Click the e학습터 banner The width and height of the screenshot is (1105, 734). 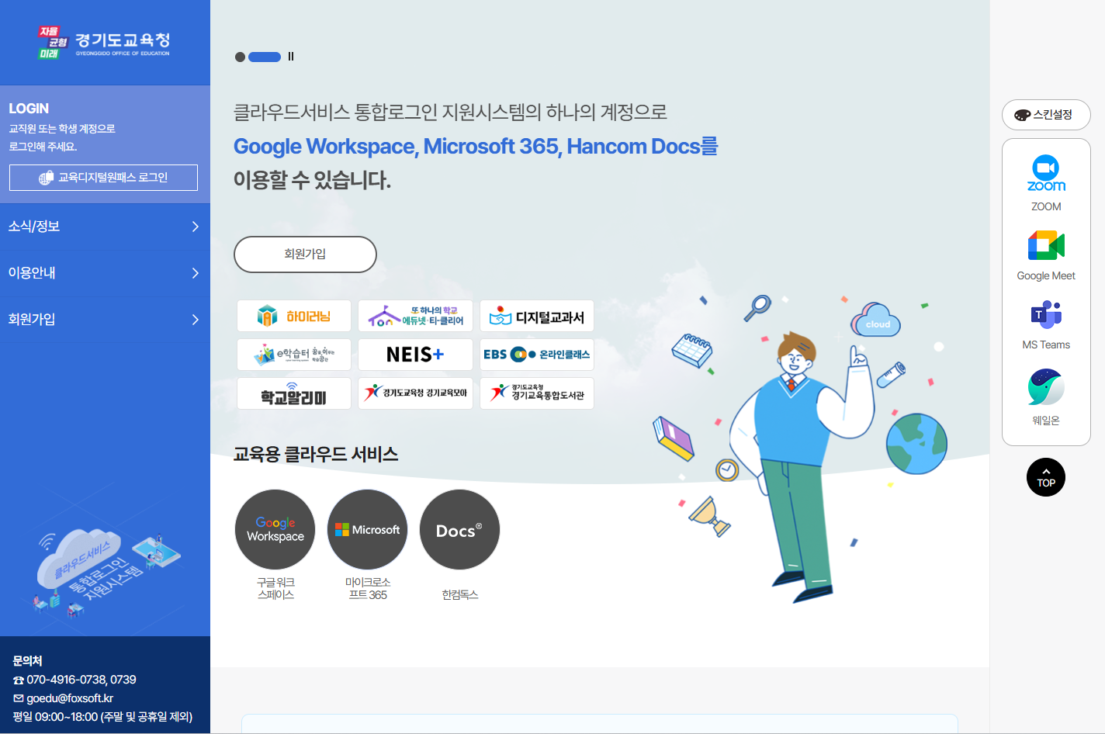coord(294,355)
